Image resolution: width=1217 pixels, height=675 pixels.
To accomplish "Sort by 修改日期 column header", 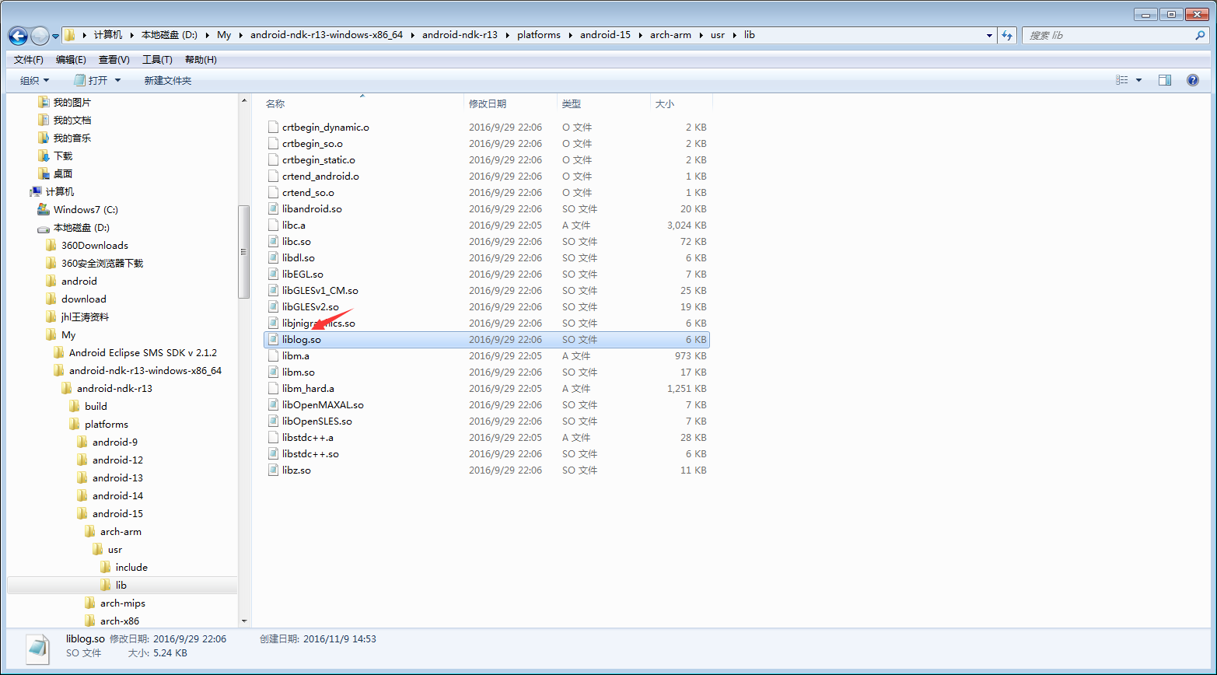I will pyautogui.click(x=488, y=103).
